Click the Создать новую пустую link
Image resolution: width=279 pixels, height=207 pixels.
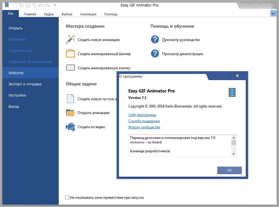(x=97, y=99)
